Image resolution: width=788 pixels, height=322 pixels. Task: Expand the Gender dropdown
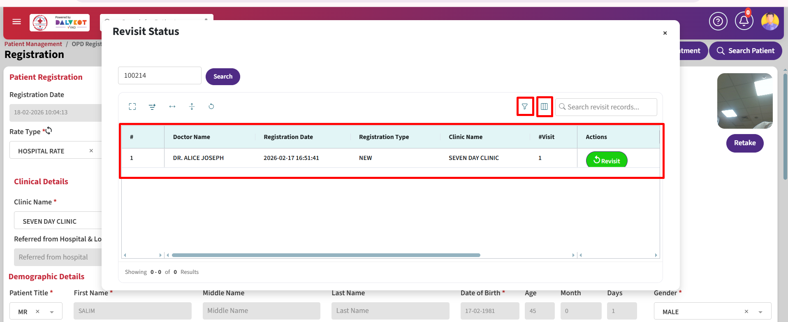tap(760, 312)
